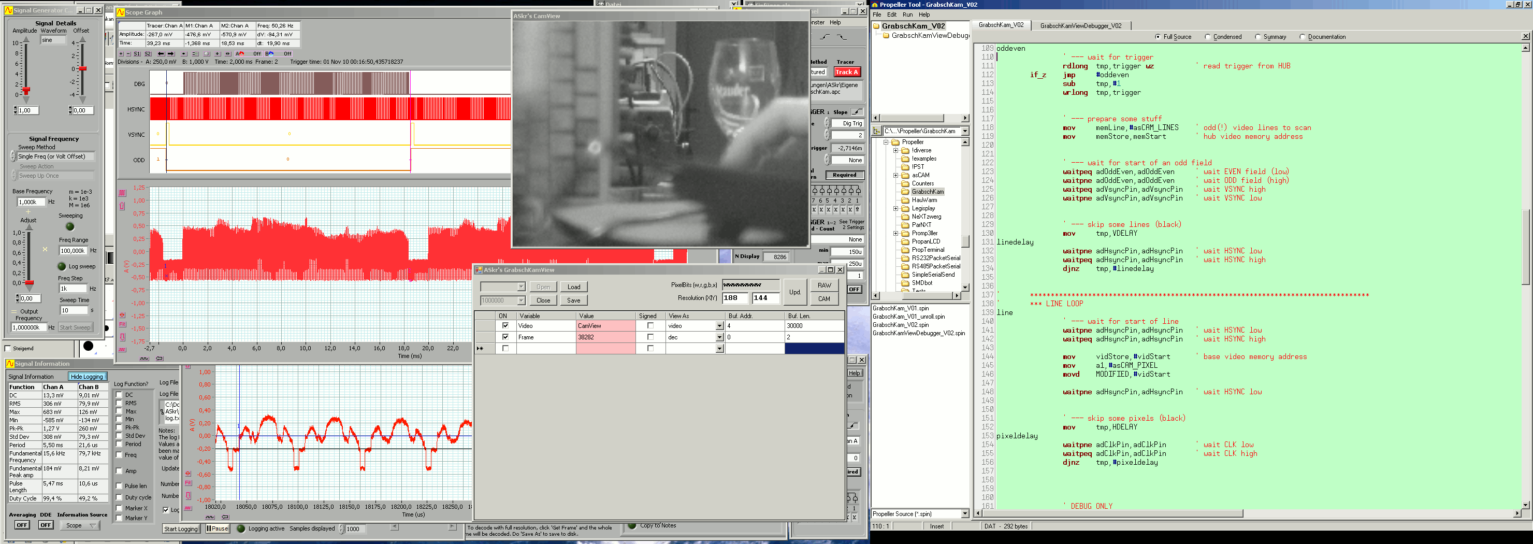The height and width of the screenshot is (544, 1533).
Task: Click Resolution X field showing 188
Action: [x=735, y=298]
